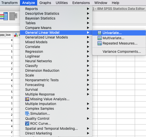Expand the Generalized Linear Models submenu
146x137 pixels.
click(56, 37)
